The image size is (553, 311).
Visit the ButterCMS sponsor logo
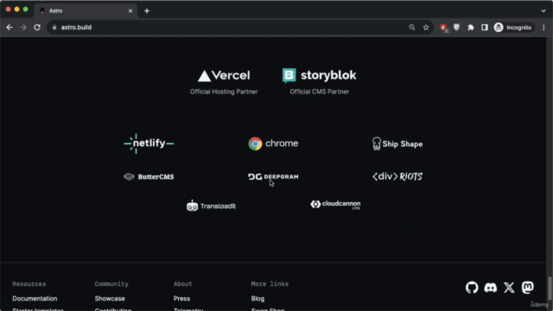(x=149, y=176)
